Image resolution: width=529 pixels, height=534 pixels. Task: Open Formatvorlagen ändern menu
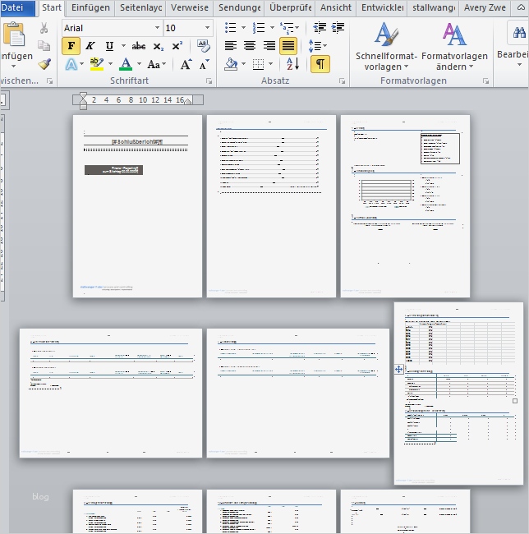pyautogui.click(x=454, y=46)
